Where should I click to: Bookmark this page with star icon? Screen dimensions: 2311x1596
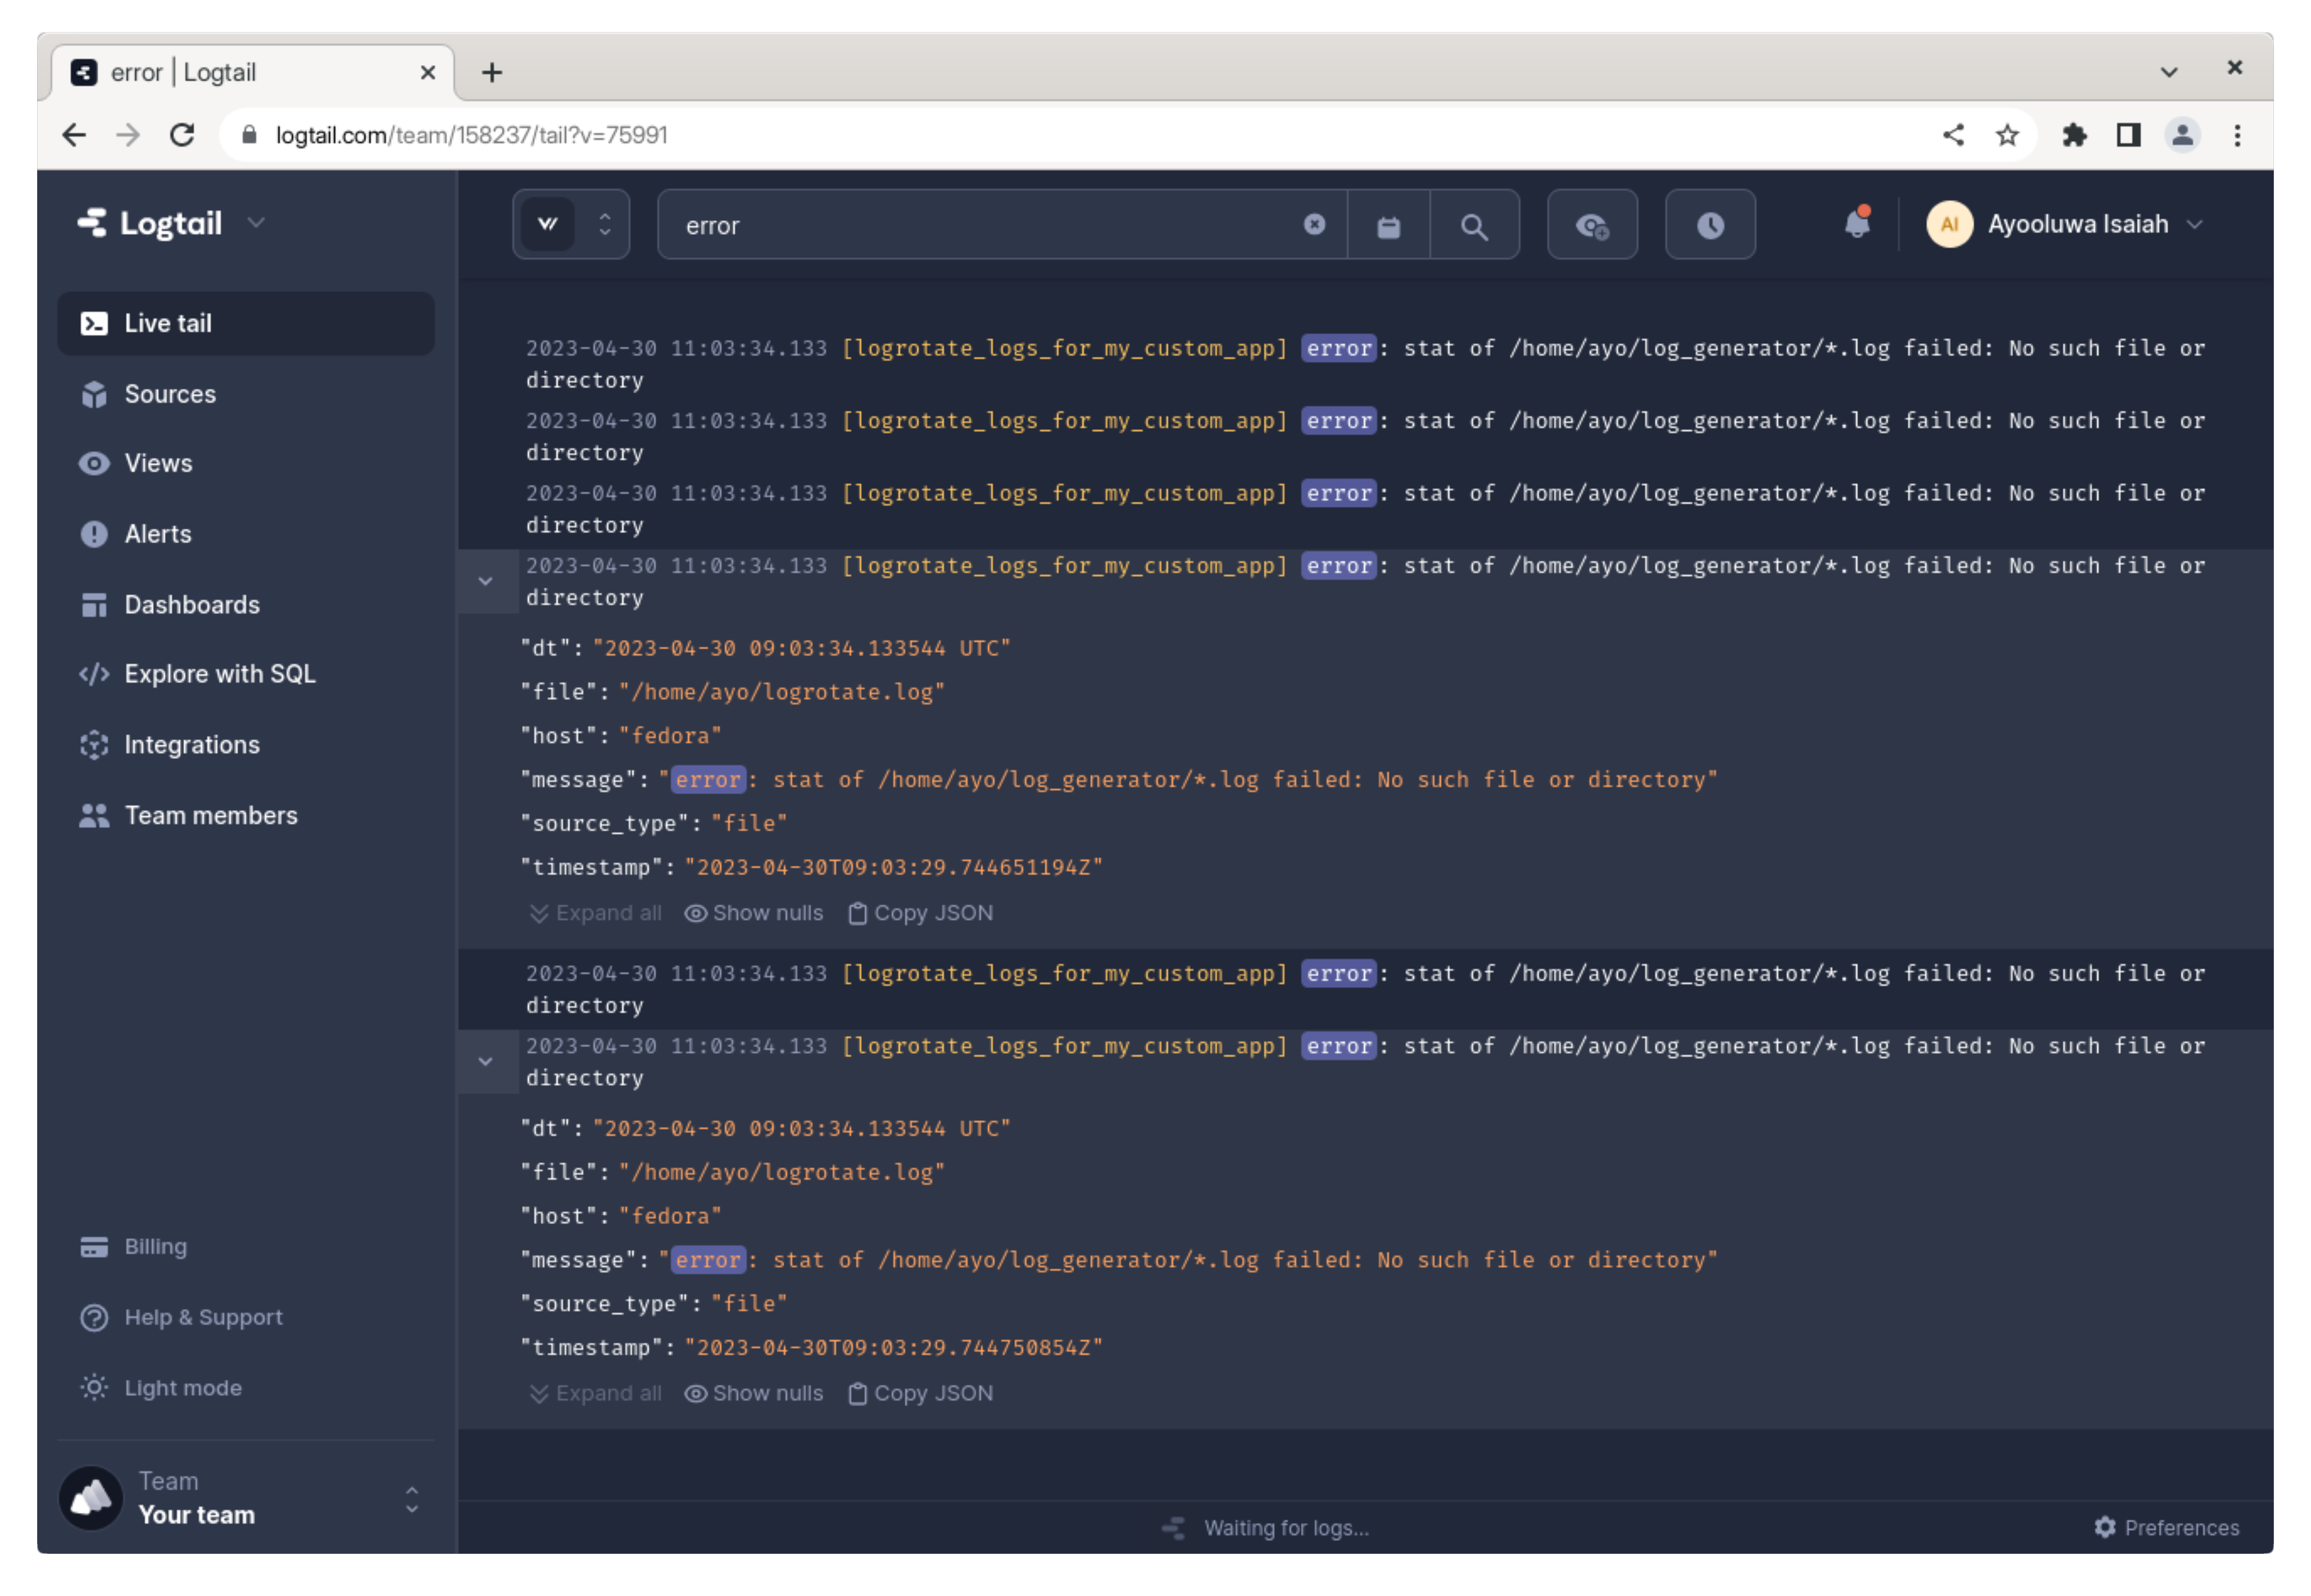pos(2006,135)
